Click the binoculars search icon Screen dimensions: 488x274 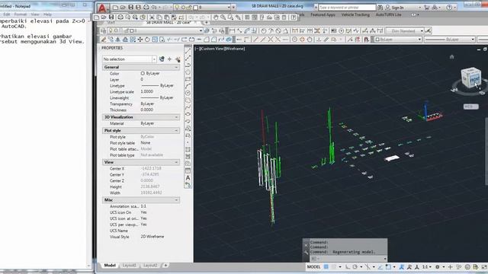click(380, 7)
